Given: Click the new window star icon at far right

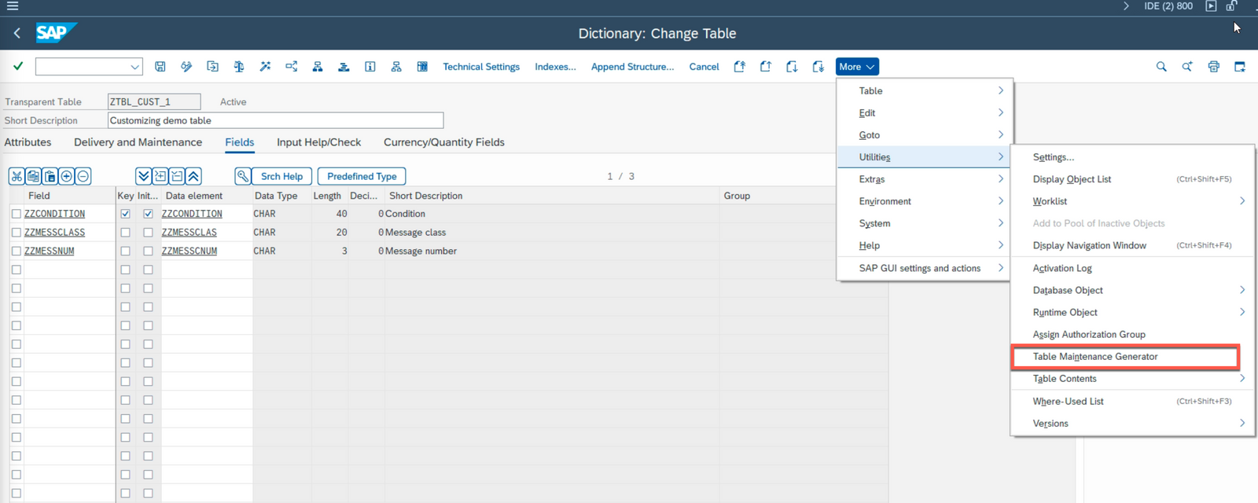Looking at the screenshot, I should 1240,67.
